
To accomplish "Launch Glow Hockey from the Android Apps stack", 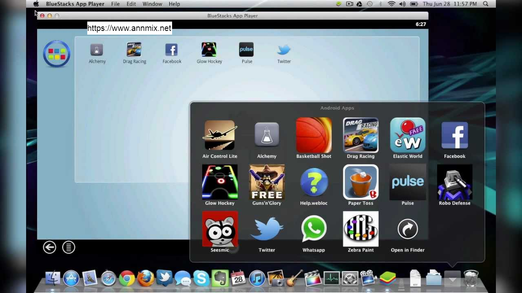I will pos(220,182).
